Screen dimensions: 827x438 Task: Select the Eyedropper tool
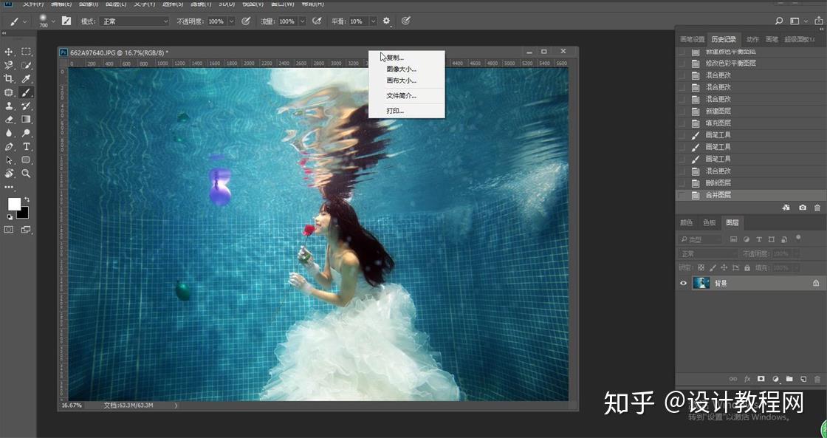[26, 78]
